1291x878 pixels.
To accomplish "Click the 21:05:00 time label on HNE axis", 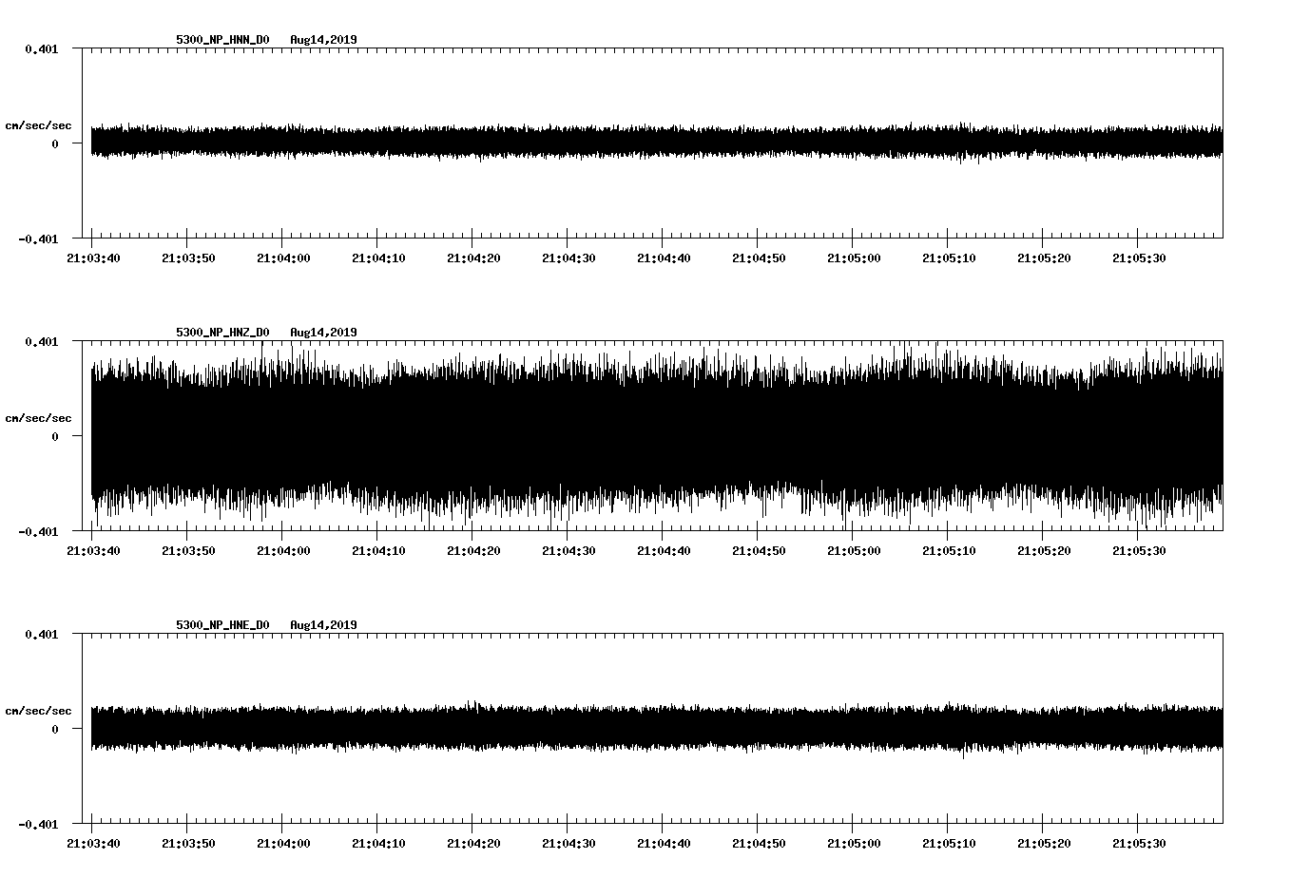I will coord(854,844).
